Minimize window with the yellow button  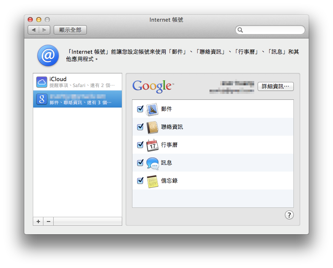pyautogui.click(x=39, y=20)
